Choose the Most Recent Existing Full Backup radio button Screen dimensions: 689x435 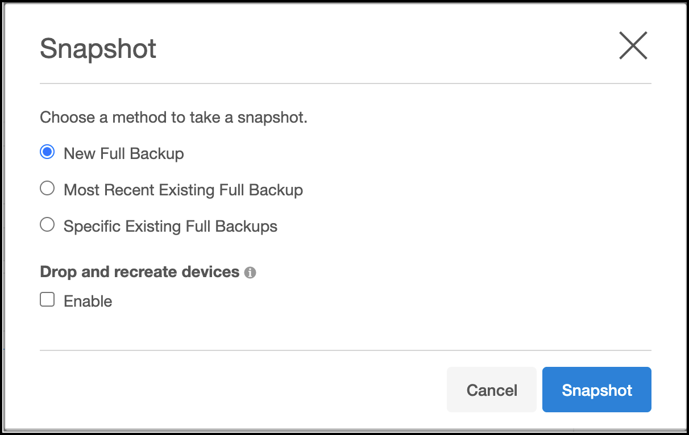tap(47, 189)
